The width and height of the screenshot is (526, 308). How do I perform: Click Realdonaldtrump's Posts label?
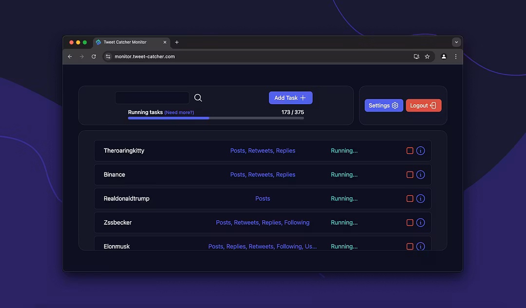(263, 199)
